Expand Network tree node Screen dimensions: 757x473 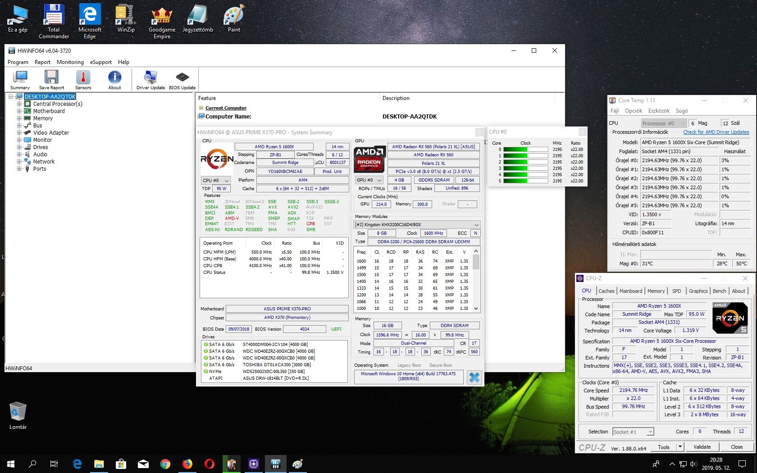pos(19,161)
